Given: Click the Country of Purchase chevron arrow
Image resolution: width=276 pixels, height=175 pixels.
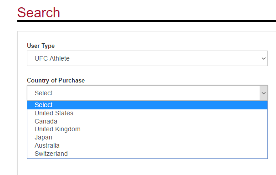Looking at the screenshot, I should (x=264, y=93).
